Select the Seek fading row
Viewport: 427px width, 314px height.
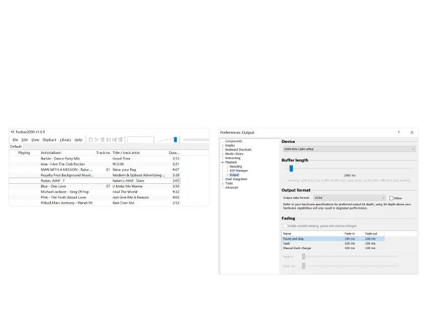[x=333, y=244]
